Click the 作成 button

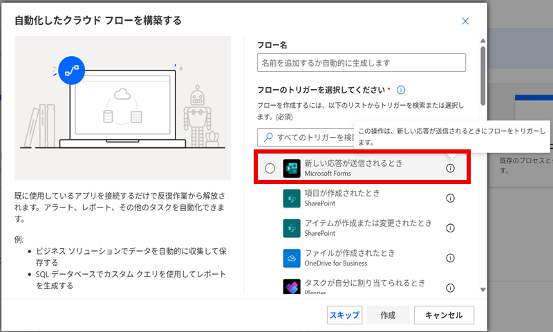(x=388, y=315)
